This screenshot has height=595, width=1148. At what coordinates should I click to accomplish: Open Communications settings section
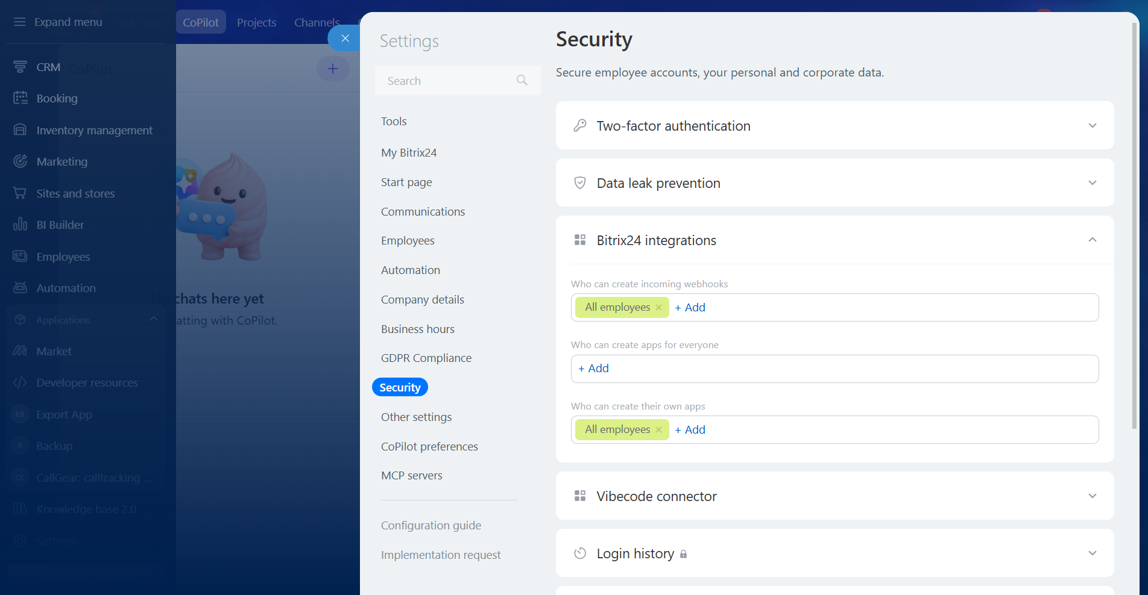coord(423,211)
